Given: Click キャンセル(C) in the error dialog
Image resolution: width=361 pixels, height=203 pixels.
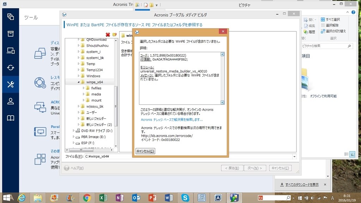Looking at the screenshot, I should coord(145,151).
